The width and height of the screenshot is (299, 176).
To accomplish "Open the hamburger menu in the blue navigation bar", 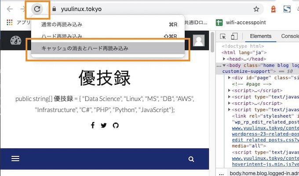I will click(x=15, y=158).
